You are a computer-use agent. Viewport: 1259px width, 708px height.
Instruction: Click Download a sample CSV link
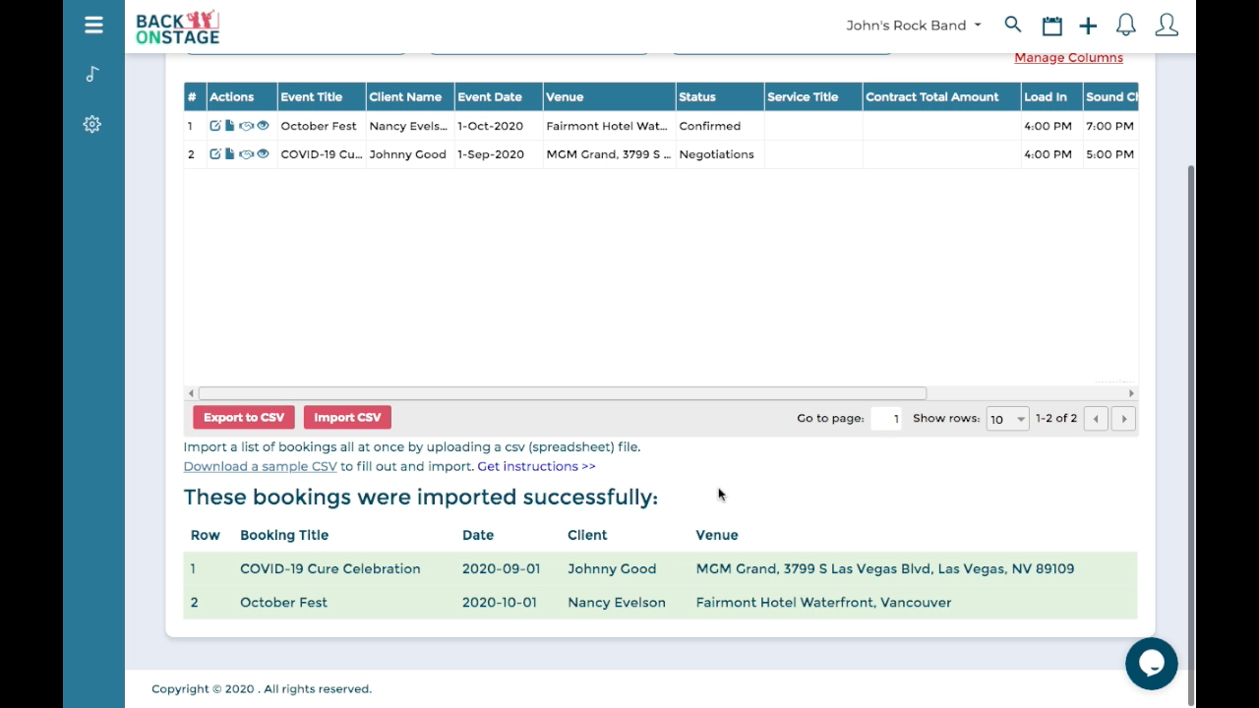pyautogui.click(x=260, y=466)
